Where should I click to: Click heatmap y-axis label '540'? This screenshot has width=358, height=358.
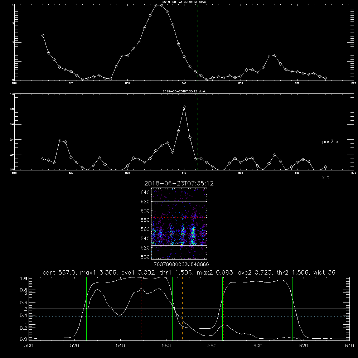tap(145, 238)
